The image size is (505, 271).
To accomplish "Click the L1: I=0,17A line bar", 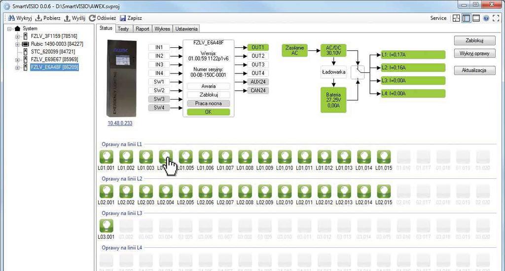I will [x=413, y=55].
